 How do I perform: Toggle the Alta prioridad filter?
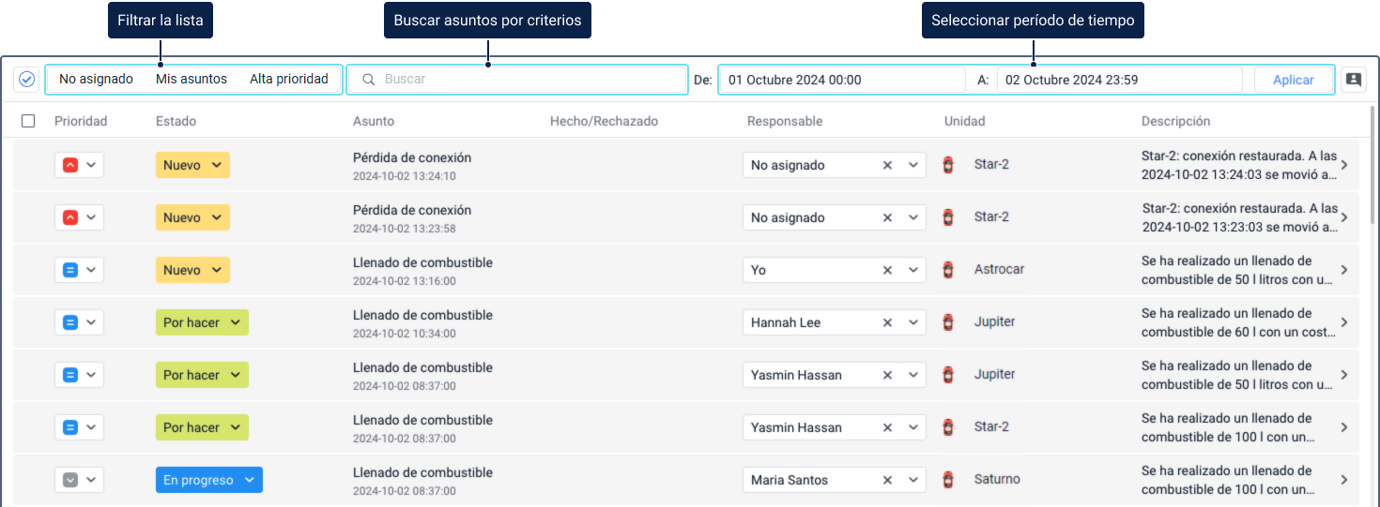(x=289, y=80)
